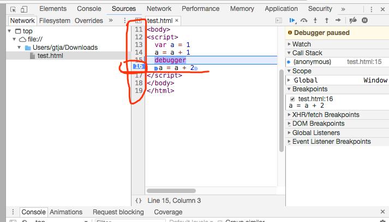Uncheck the test.html:16 breakpoint checkbox
Image resolution: width=389 pixels, height=222 pixels.
[x=292, y=99]
